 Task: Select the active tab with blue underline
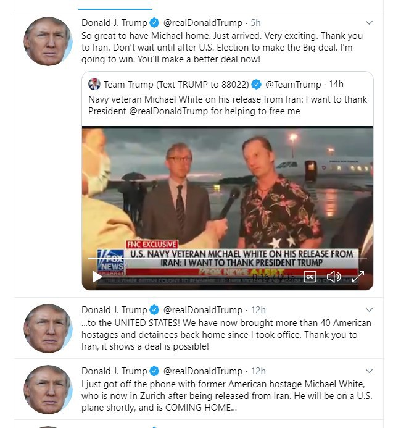[115, 5]
